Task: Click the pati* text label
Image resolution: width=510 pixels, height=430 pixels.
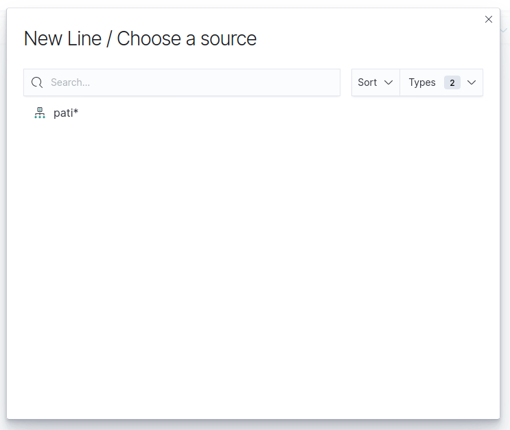Action: 66,113
